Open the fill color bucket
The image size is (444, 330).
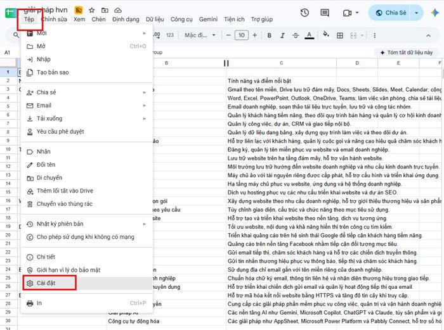326,35
